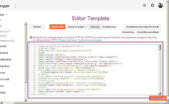Click the Blogger logo text
The image size is (169, 104).
(x=5, y=6)
